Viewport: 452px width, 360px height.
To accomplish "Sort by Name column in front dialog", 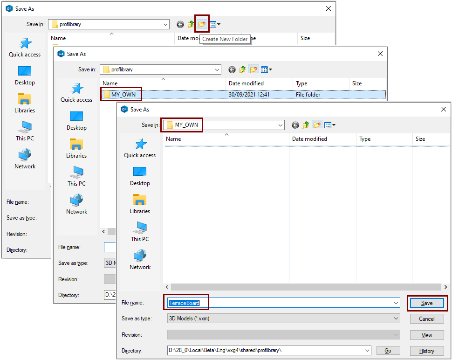I will coord(226,139).
